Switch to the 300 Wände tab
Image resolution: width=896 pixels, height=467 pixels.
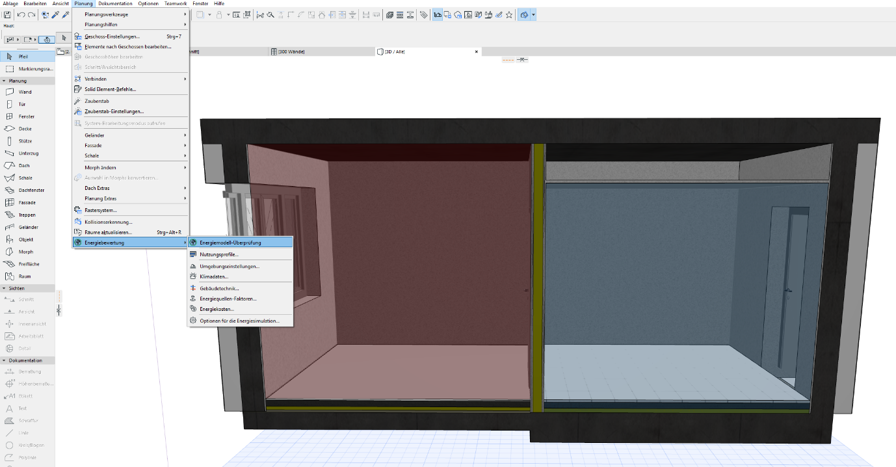[291, 51]
